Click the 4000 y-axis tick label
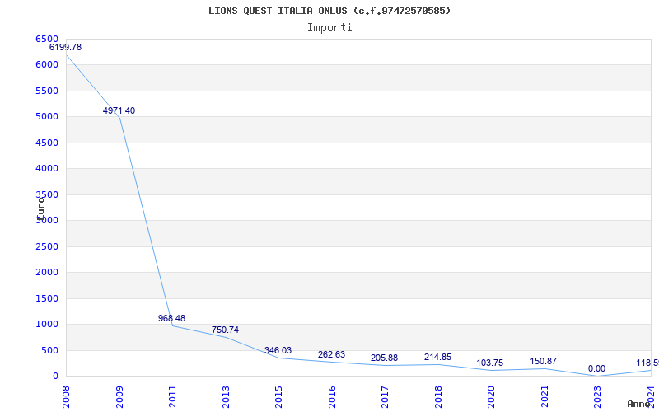The width and height of the screenshot is (659, 412). click(x=47, y=169)
